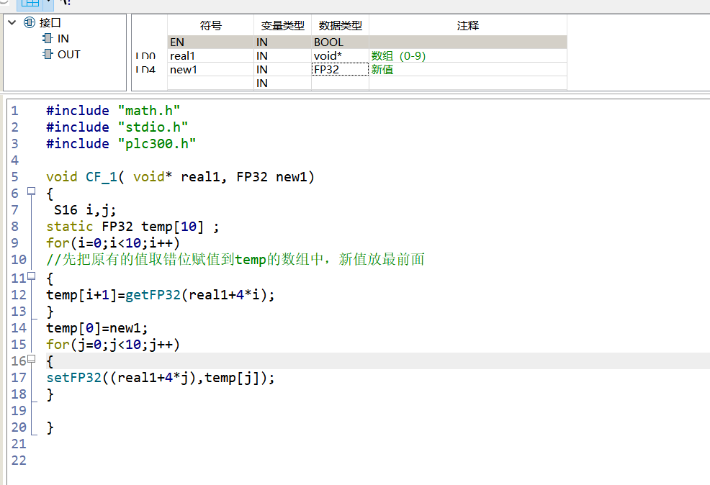
Task: Click the table view toolbar icon
Action: 30,3
